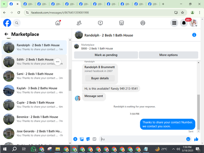204x153 pixels.
Task: Open WhatsApp from the taskbar
Action: [33, 149]
